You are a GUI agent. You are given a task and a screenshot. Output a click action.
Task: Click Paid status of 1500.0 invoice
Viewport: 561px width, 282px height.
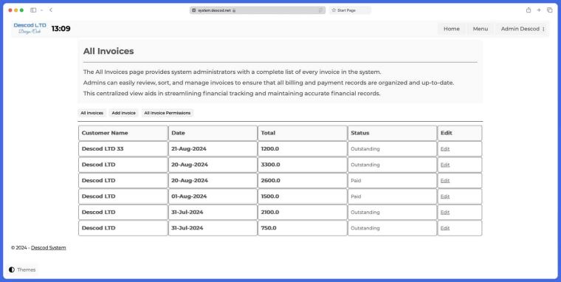click(x=356, y=196)
